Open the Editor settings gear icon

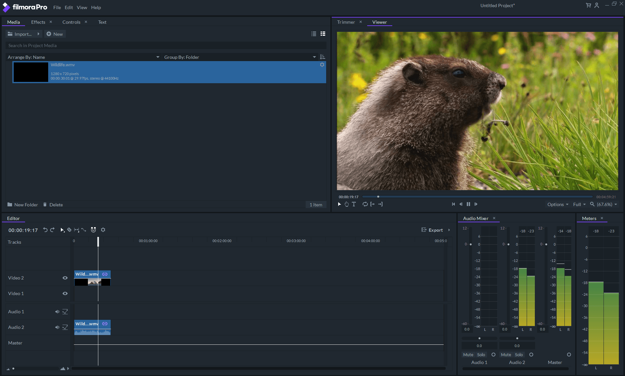103,230
